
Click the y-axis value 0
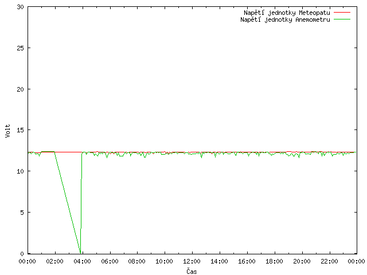(22, 254)
